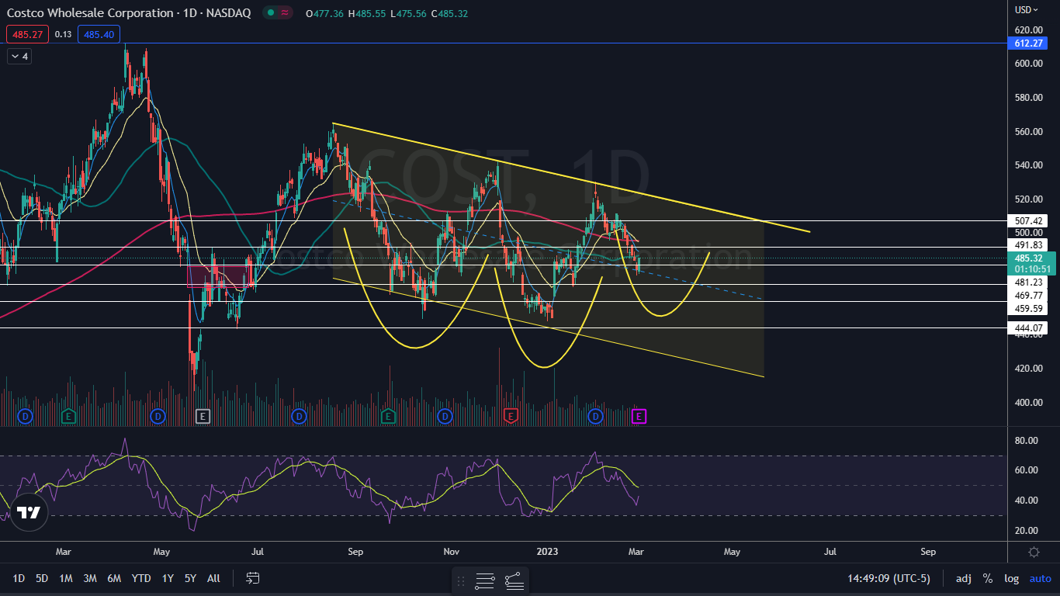The image size is (1060, 596).
Task: Click the red earnings E marker near January
Action: [511, 417]
